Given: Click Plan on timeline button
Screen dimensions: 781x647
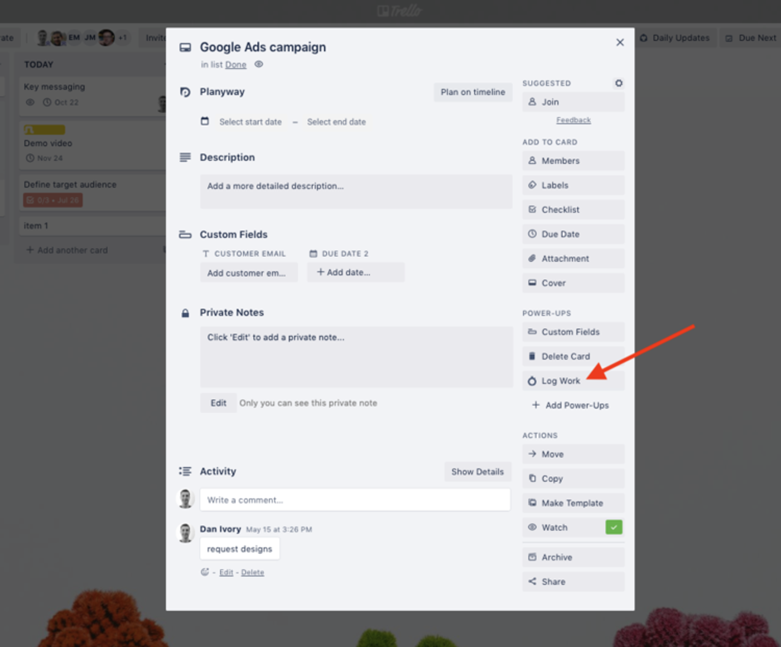Looking at the screenshot, I should tap(473, 92).
